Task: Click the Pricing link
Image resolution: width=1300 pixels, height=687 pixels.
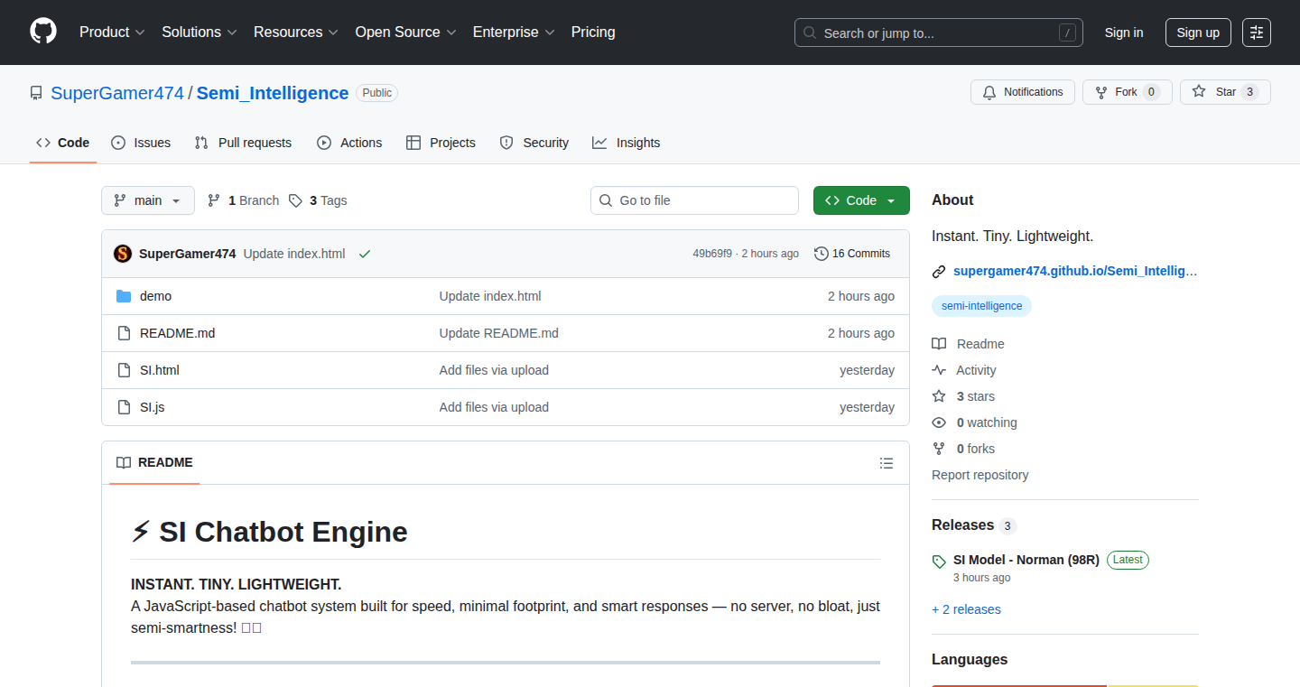Action: (593, 32)
